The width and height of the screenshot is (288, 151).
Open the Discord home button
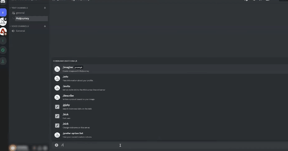3,2
